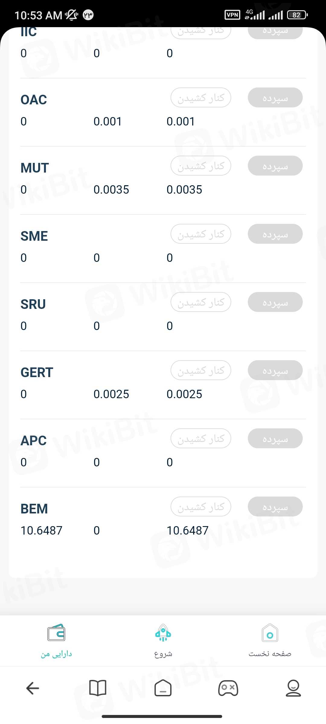Screen dimensions: 326x724
Task: Withdraw from the BEM balance
Action: 201,507
